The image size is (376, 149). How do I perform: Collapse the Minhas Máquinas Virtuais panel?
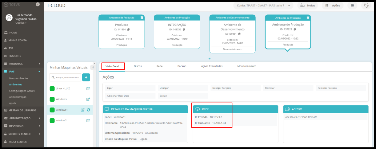click(93, 67)
